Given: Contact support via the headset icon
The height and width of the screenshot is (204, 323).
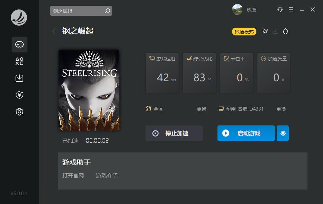Looking at the screenshot, I should tap(280, 9).
